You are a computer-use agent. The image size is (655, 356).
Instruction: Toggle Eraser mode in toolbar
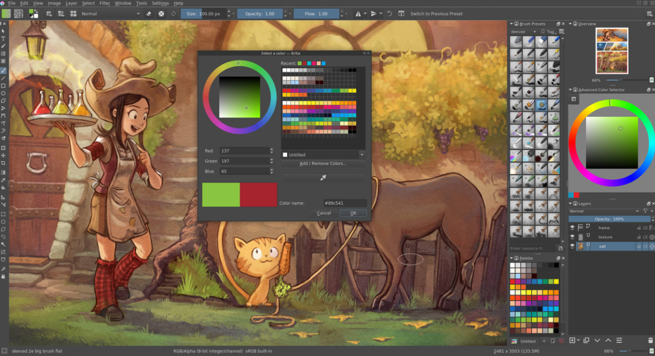pos(149,14)
